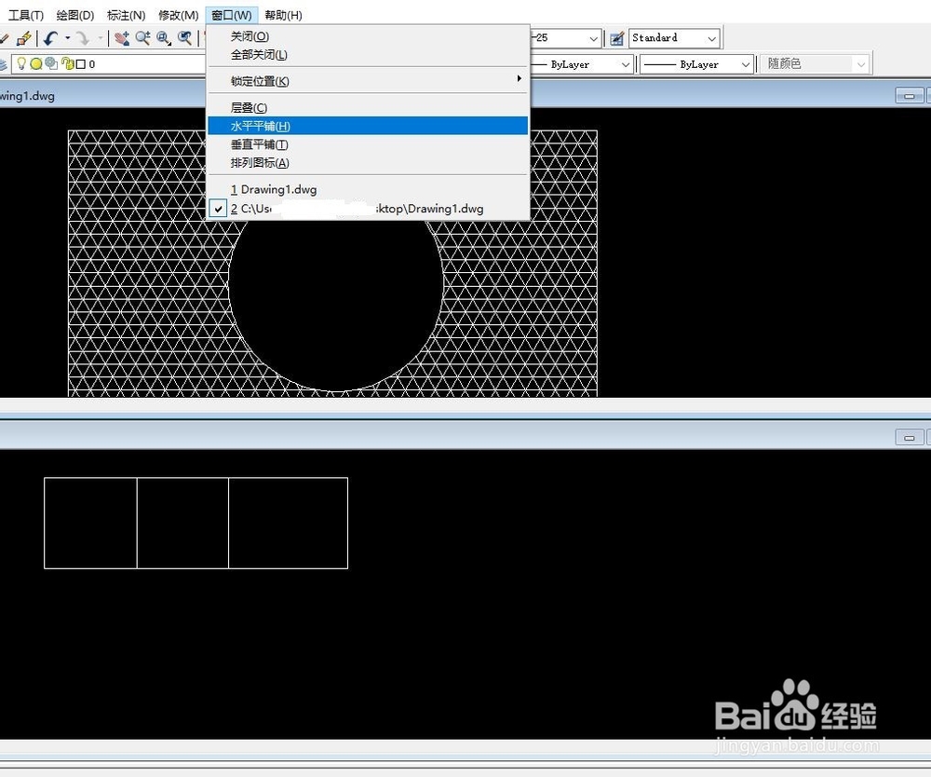The height and width of the screenshot is (777, 931).
Task: Choose 全部关闭(L) menu entry
Action: (368, 55)
